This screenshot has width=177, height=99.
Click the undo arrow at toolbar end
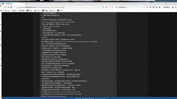(176, 7)
